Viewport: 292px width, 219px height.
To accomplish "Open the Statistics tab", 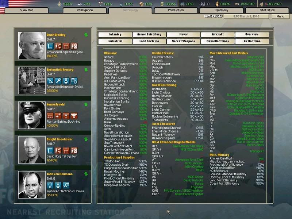I will (267, 10).
